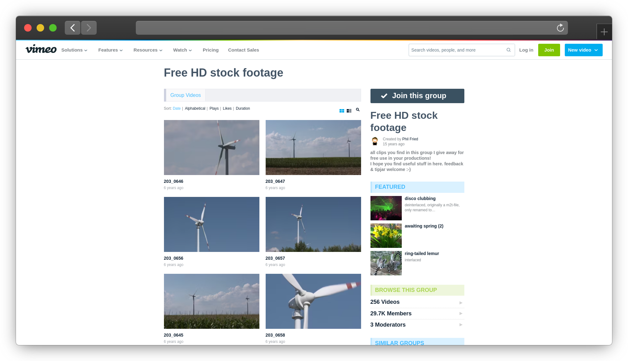Viewport: 628px width, 361px height.
Task: Switch to detail list view
Action: click(x=349, y=111)
